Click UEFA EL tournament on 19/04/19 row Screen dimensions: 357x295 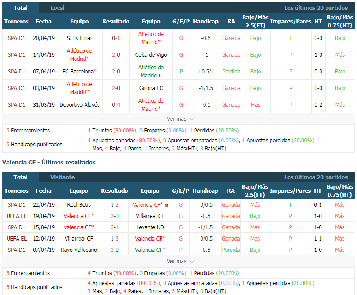[x=16, y=216]
